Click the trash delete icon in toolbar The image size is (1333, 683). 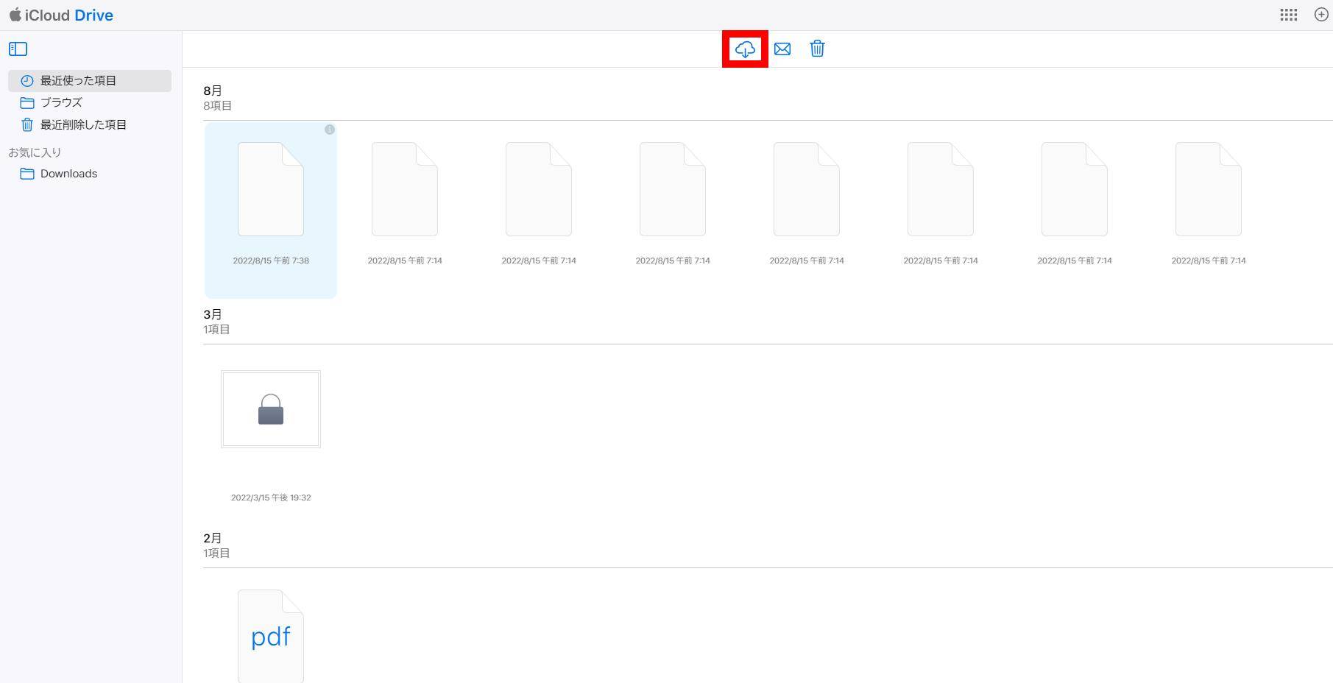click(x=817, y=49)
